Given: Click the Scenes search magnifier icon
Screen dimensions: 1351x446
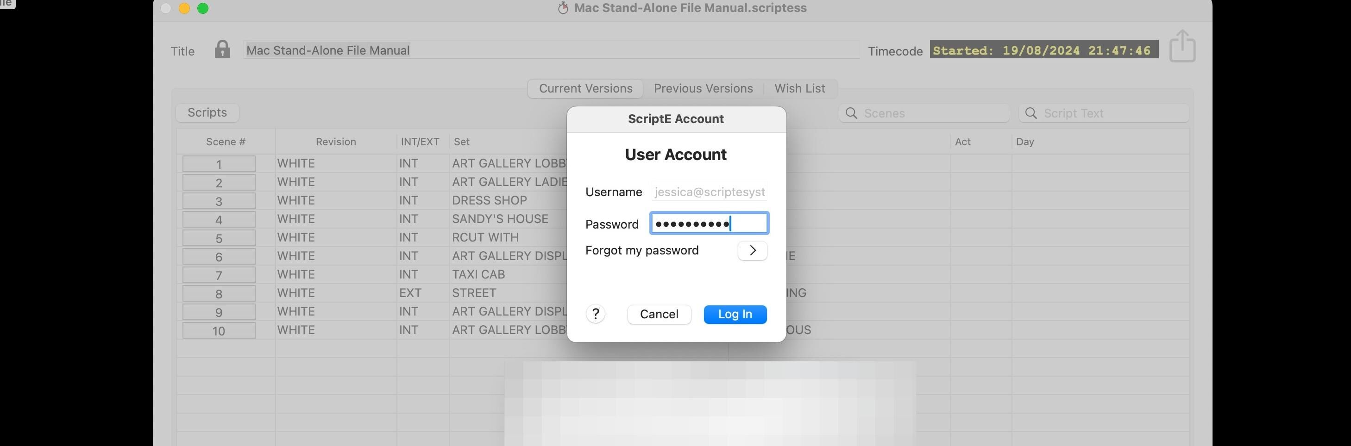Looking at the screenshot, I should 851,113.
